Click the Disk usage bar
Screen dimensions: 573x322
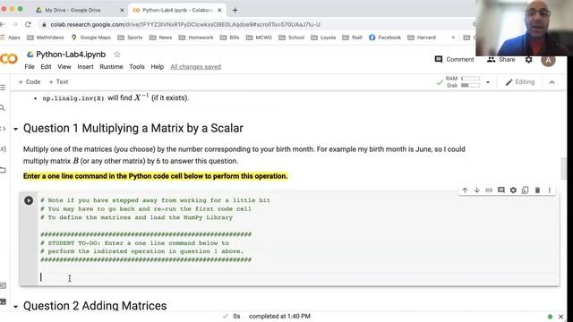(470, 85)
